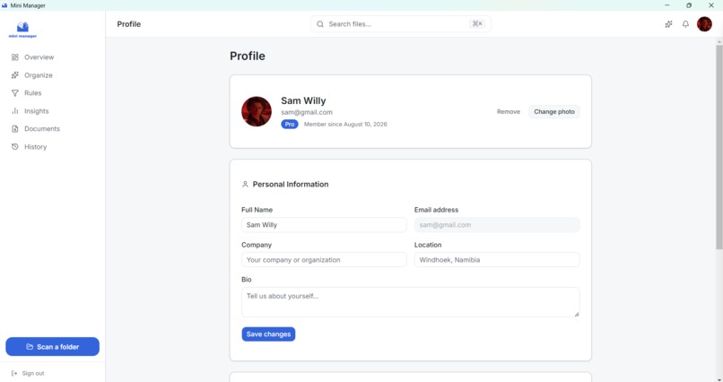The height and width of the screenshot is (382, 723).
Task: Open the user avatar menu in header
Action: point(704,24)
